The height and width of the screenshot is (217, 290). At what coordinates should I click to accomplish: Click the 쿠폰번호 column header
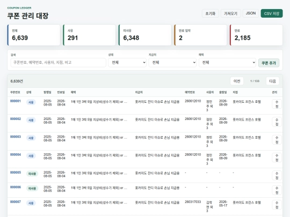coord(15,92)
